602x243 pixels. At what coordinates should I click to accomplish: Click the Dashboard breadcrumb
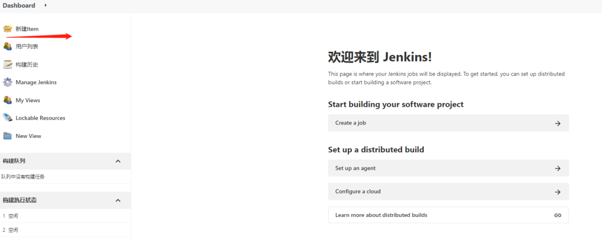pyautogui.click(x=19, y=6)
